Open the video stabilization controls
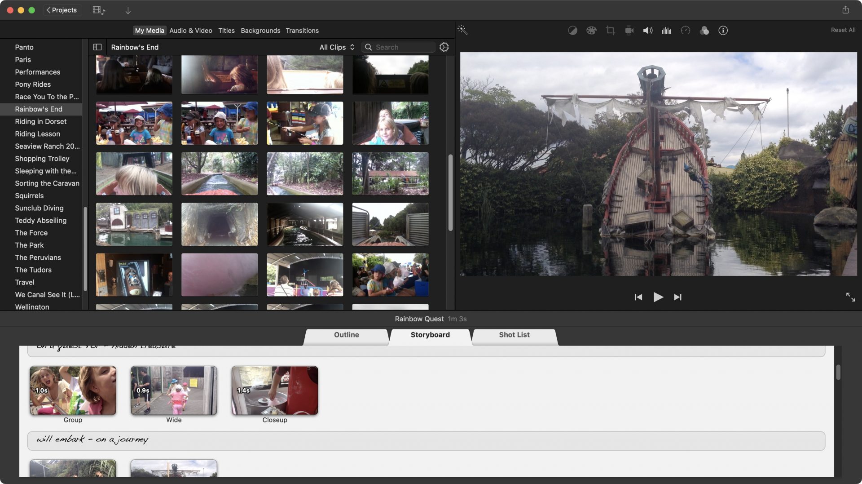 tap(629, 30)
